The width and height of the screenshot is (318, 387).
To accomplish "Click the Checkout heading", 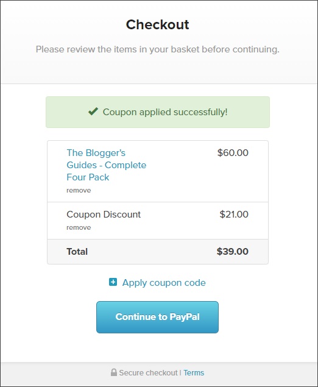I will pyautogui.click(x=157, y=24).
